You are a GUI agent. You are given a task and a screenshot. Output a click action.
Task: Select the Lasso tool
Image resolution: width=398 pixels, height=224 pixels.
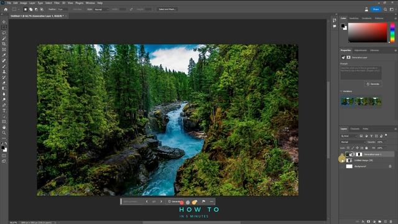[4, 33]
